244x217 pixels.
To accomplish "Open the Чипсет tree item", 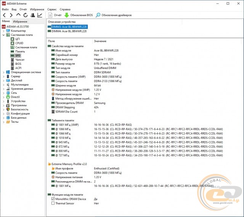I will [x=20, y=59].
